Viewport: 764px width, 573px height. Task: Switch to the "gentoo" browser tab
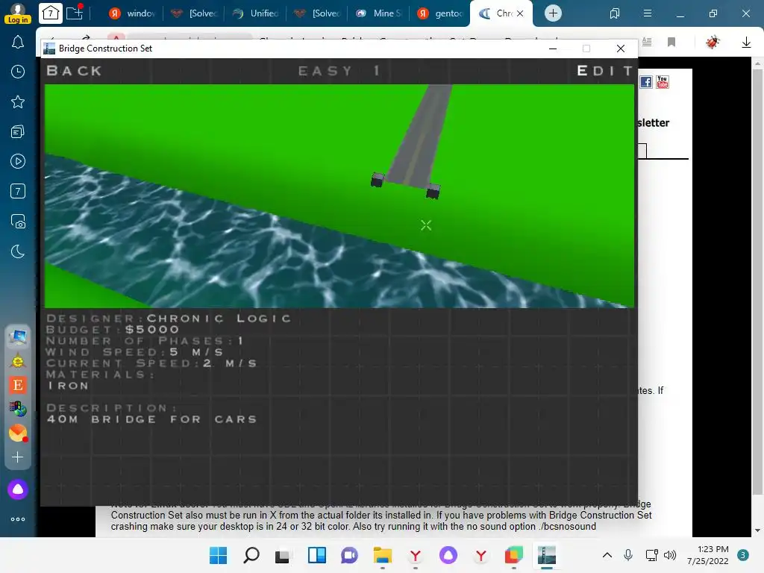tap(440, 13)
